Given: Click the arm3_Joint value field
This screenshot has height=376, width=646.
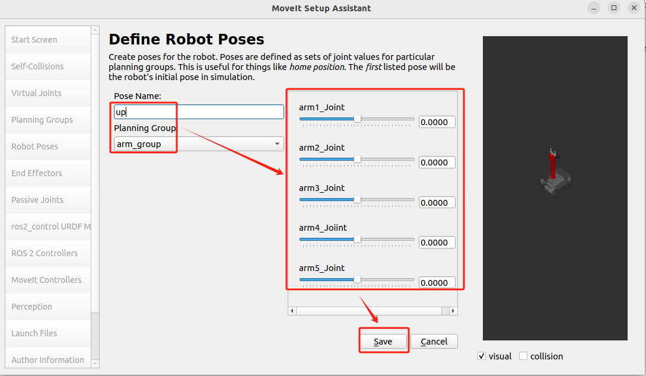Looking at the screenshot, I should click(437, 203).
